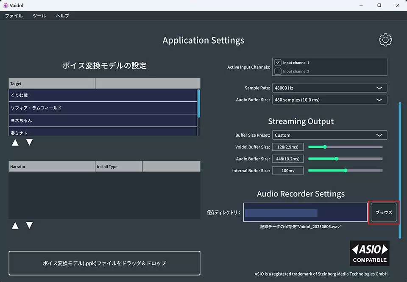
Task: Expand the Buffer Size Preset dropdown
Action: (329, 135)
